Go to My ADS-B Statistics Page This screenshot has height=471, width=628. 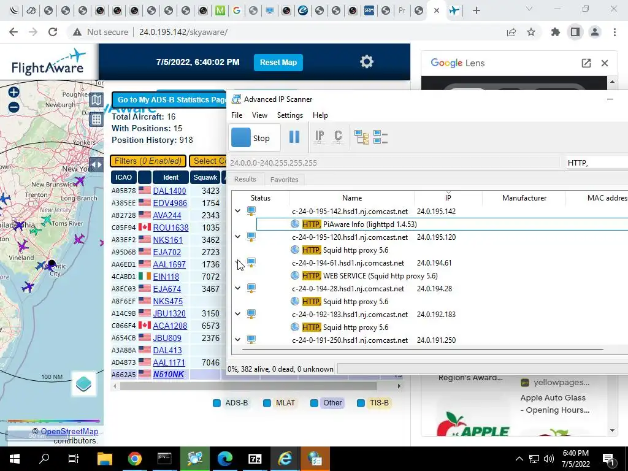pyautogui.click(x=170, y=100)
